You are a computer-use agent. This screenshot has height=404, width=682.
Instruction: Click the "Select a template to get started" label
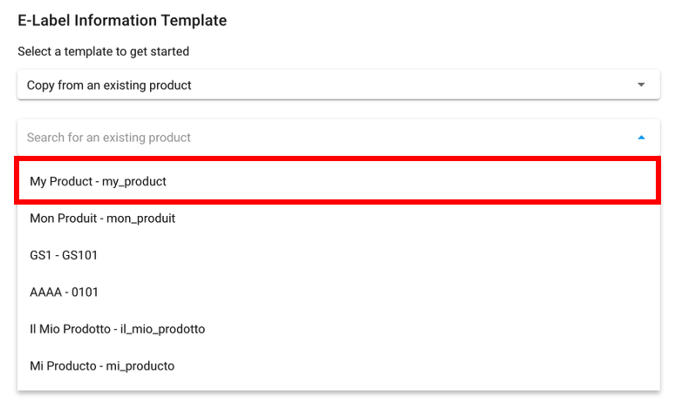[104, 51]
